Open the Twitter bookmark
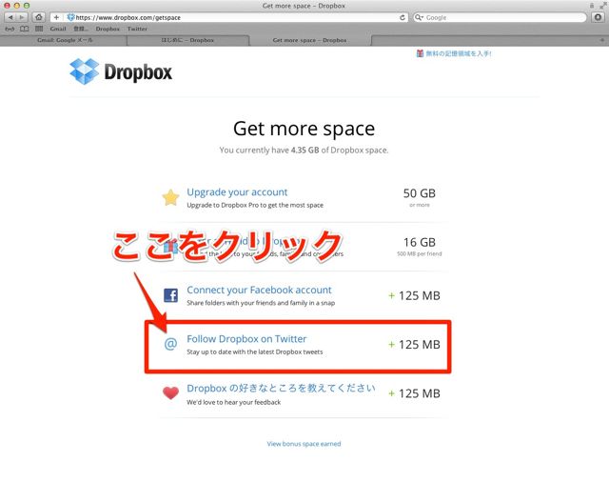The width and height of the screenshot is (609, 482). 137,29
